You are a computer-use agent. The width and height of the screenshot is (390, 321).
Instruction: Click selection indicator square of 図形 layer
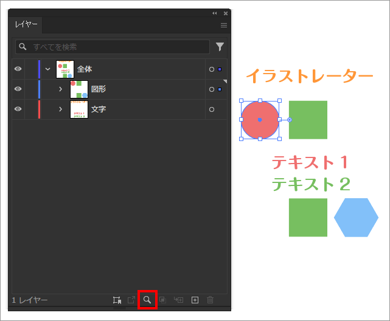(220, 89)
